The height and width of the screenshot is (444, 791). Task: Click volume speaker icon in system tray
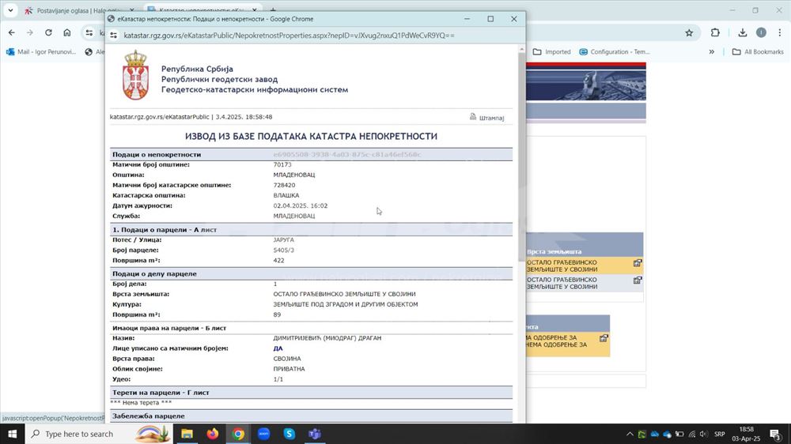click(x=704, y=434)
